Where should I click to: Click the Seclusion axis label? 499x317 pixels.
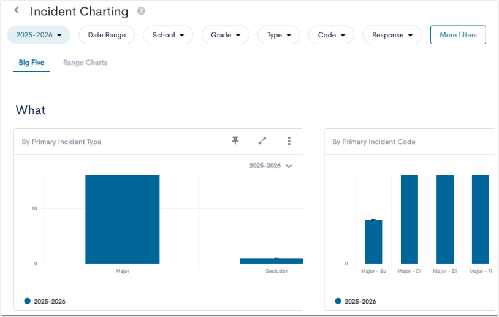[x=277, y=271]
